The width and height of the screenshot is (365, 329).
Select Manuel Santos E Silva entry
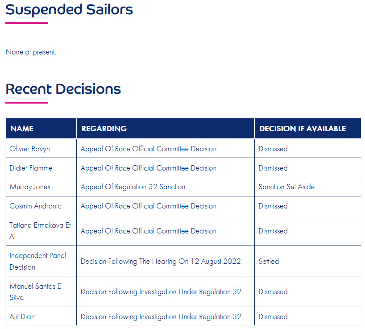coord(35,292)
